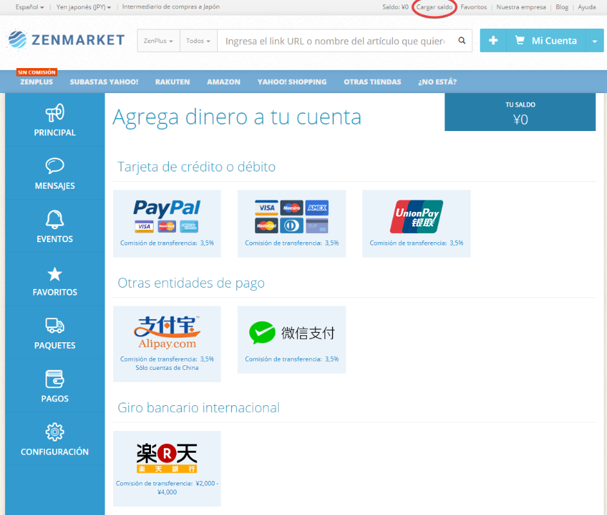607x515 pixels.
Task: Open Nuestra empresa link
Action: [x=521, y=7]
